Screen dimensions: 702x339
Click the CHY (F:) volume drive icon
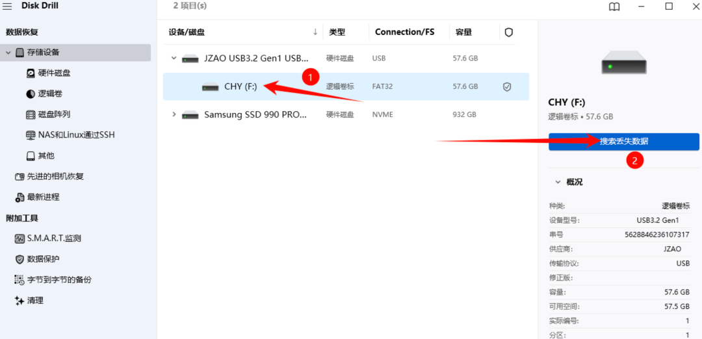point(211,87)
